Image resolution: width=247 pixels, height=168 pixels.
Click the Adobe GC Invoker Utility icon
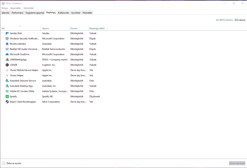[7, 91]
